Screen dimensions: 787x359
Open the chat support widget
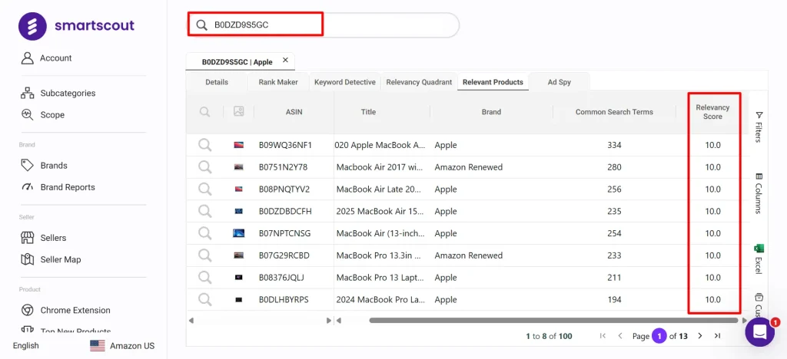759,331
